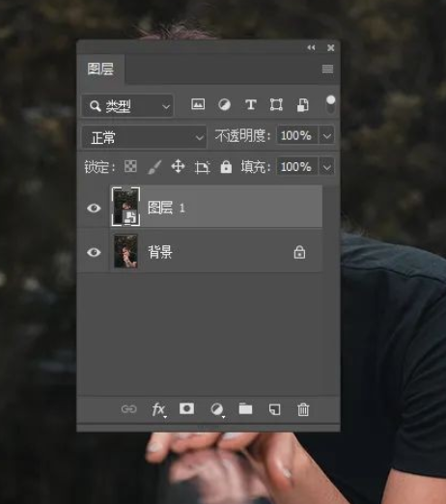
Task: Open the 类型 filter dropdown
Action: click(127, 105)
